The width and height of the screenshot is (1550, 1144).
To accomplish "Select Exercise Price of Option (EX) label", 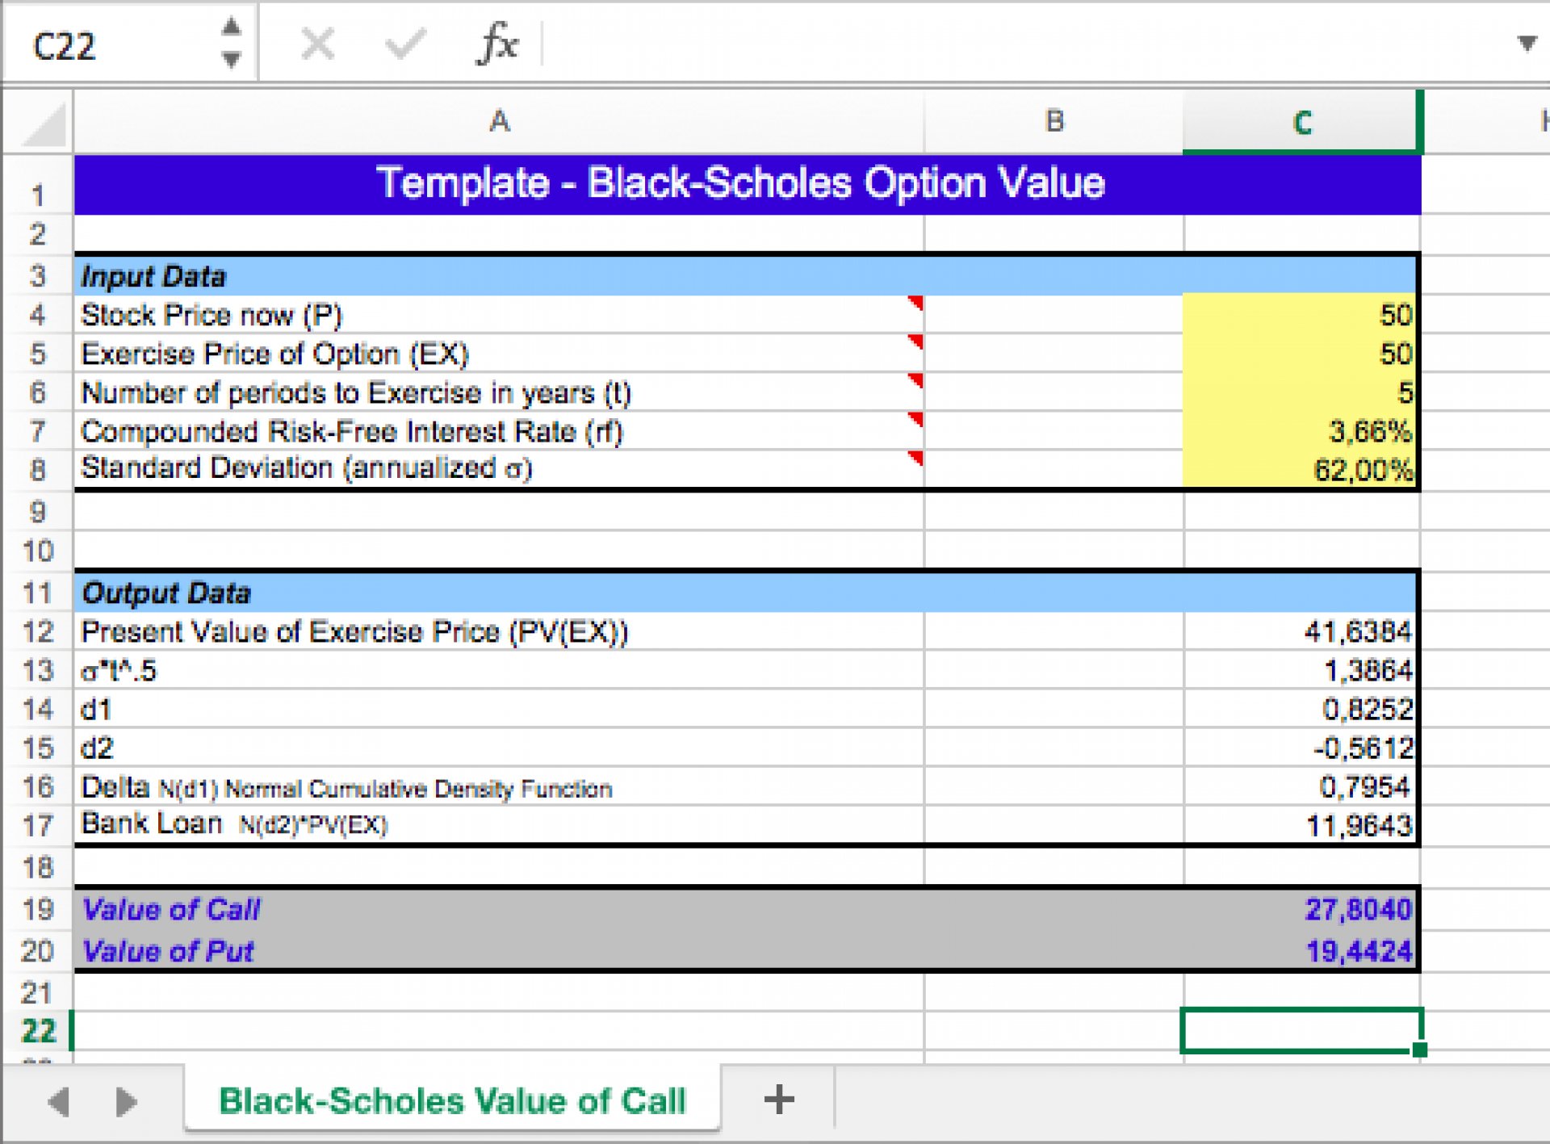I will tap(274, 353).
